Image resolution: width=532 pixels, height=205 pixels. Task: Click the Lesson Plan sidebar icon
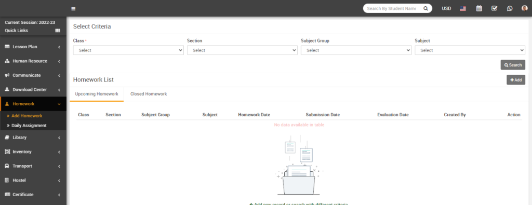tap(7, 47)
